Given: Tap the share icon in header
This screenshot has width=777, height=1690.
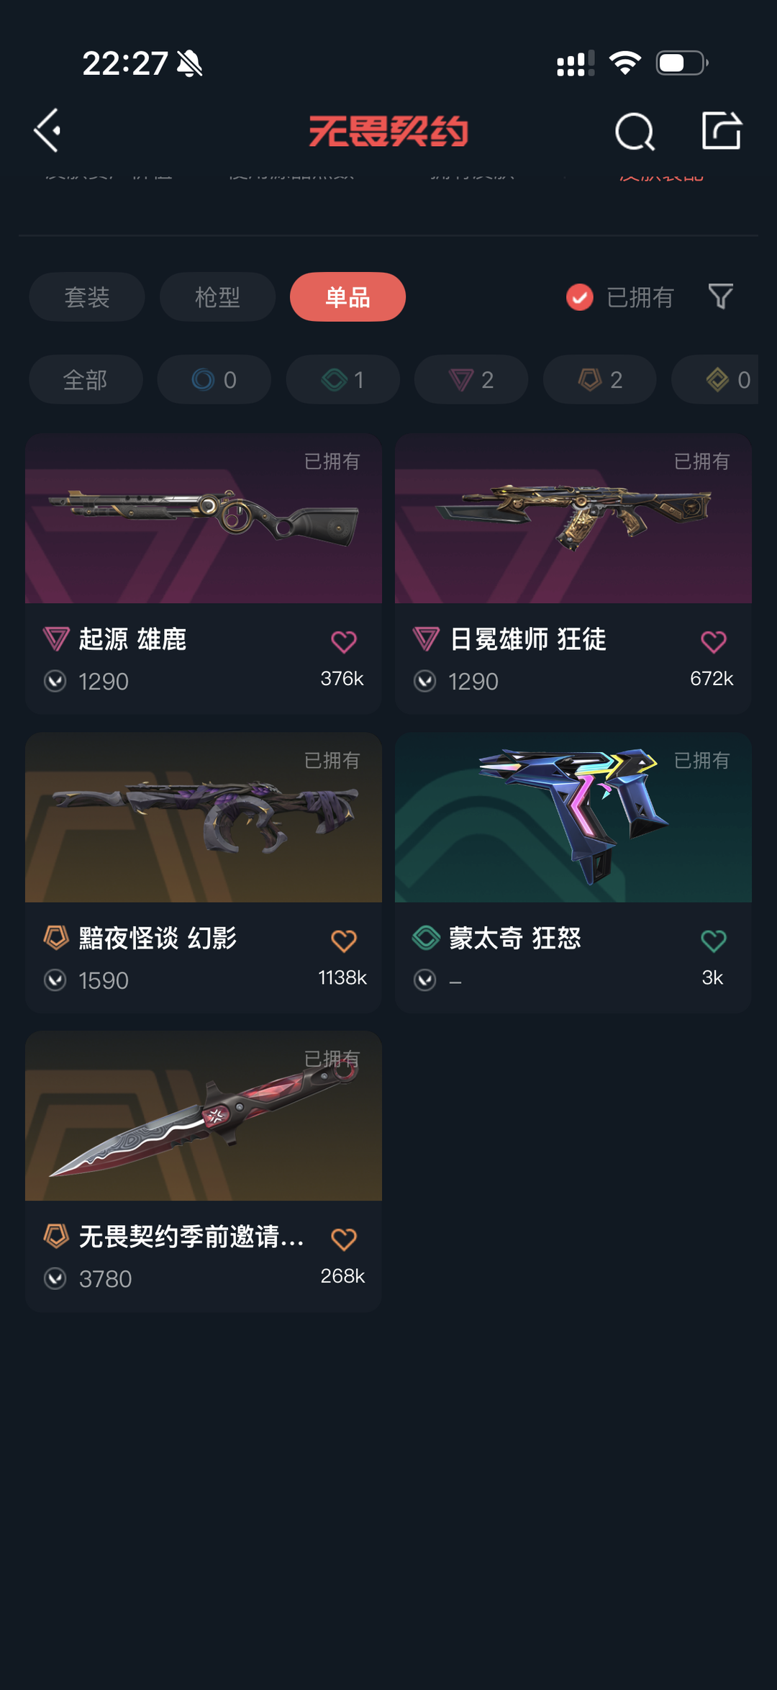Looking at the screenshot, I should (721, 130).
